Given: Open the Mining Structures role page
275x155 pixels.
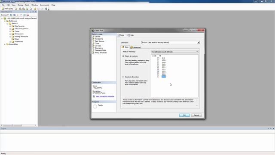Looking at the screenshot, I should click(x=101, y=53).
